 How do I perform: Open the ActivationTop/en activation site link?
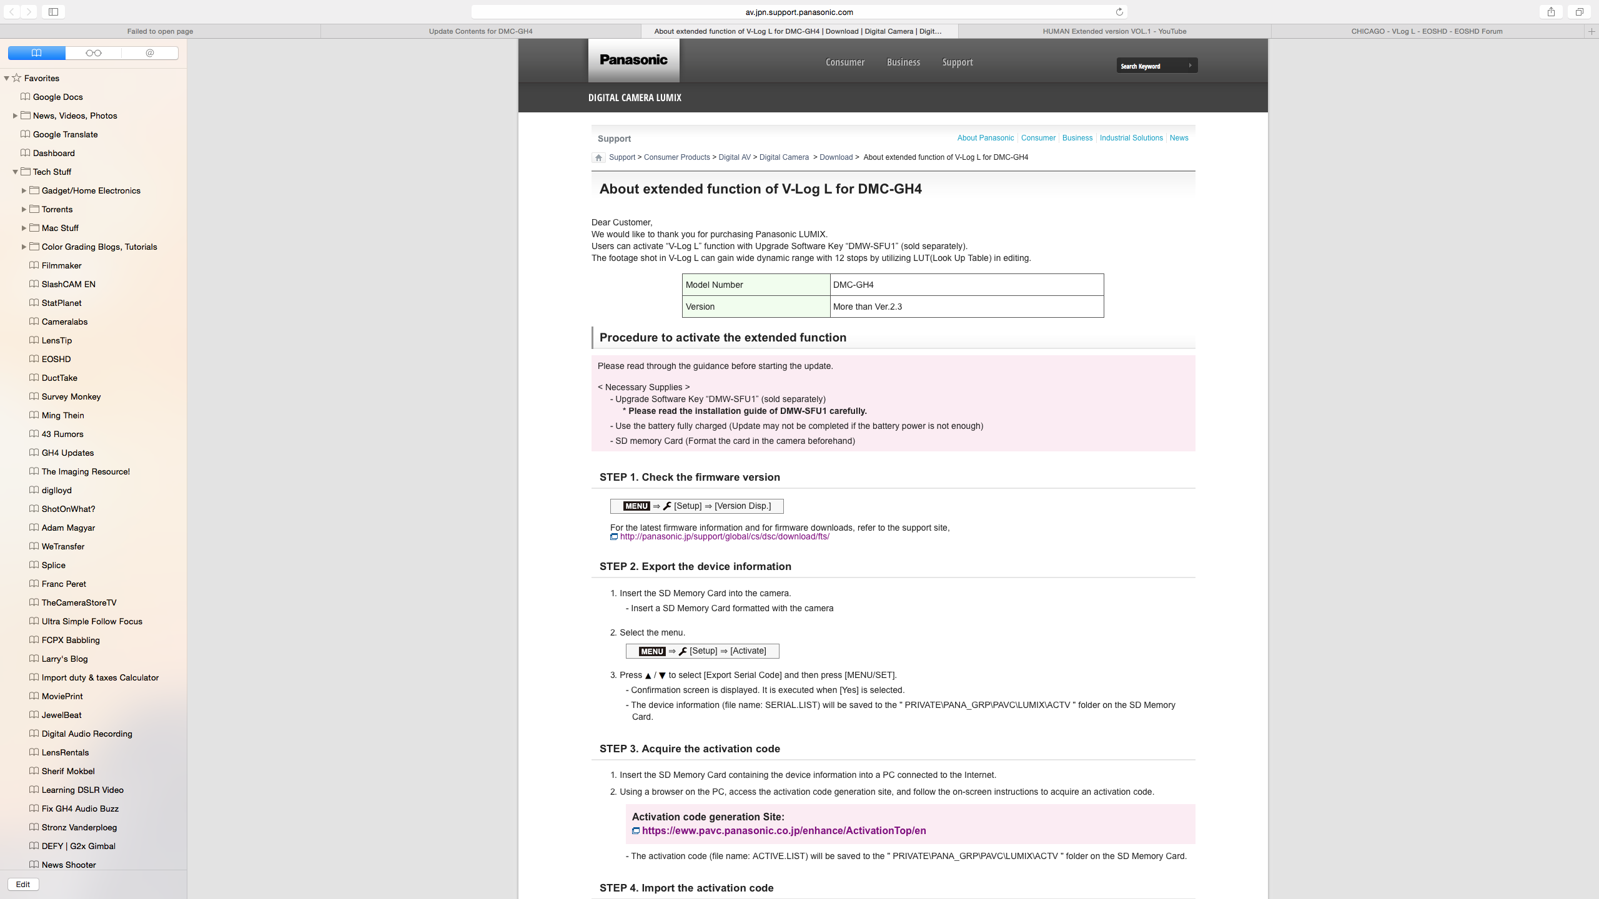coord(784,831)
